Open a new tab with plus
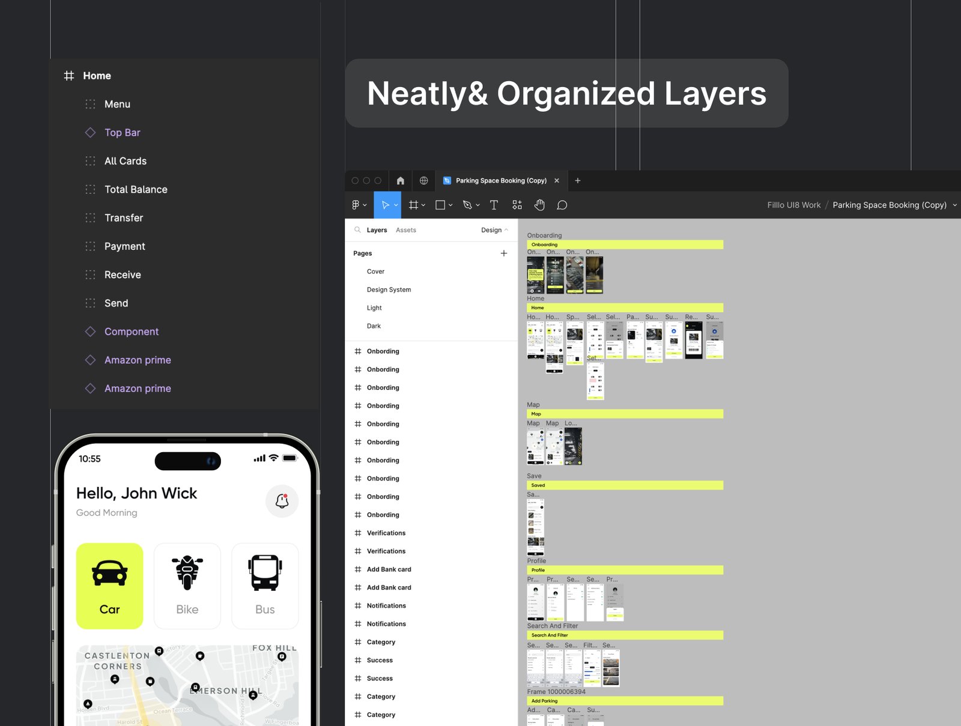 coord(578,181)
